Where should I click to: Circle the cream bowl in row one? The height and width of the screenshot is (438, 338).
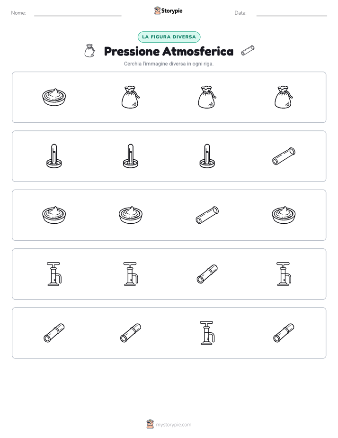[x=54, y=97]
